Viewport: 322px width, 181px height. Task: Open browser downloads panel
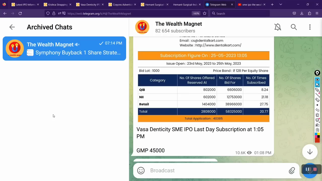click(302, 13)
